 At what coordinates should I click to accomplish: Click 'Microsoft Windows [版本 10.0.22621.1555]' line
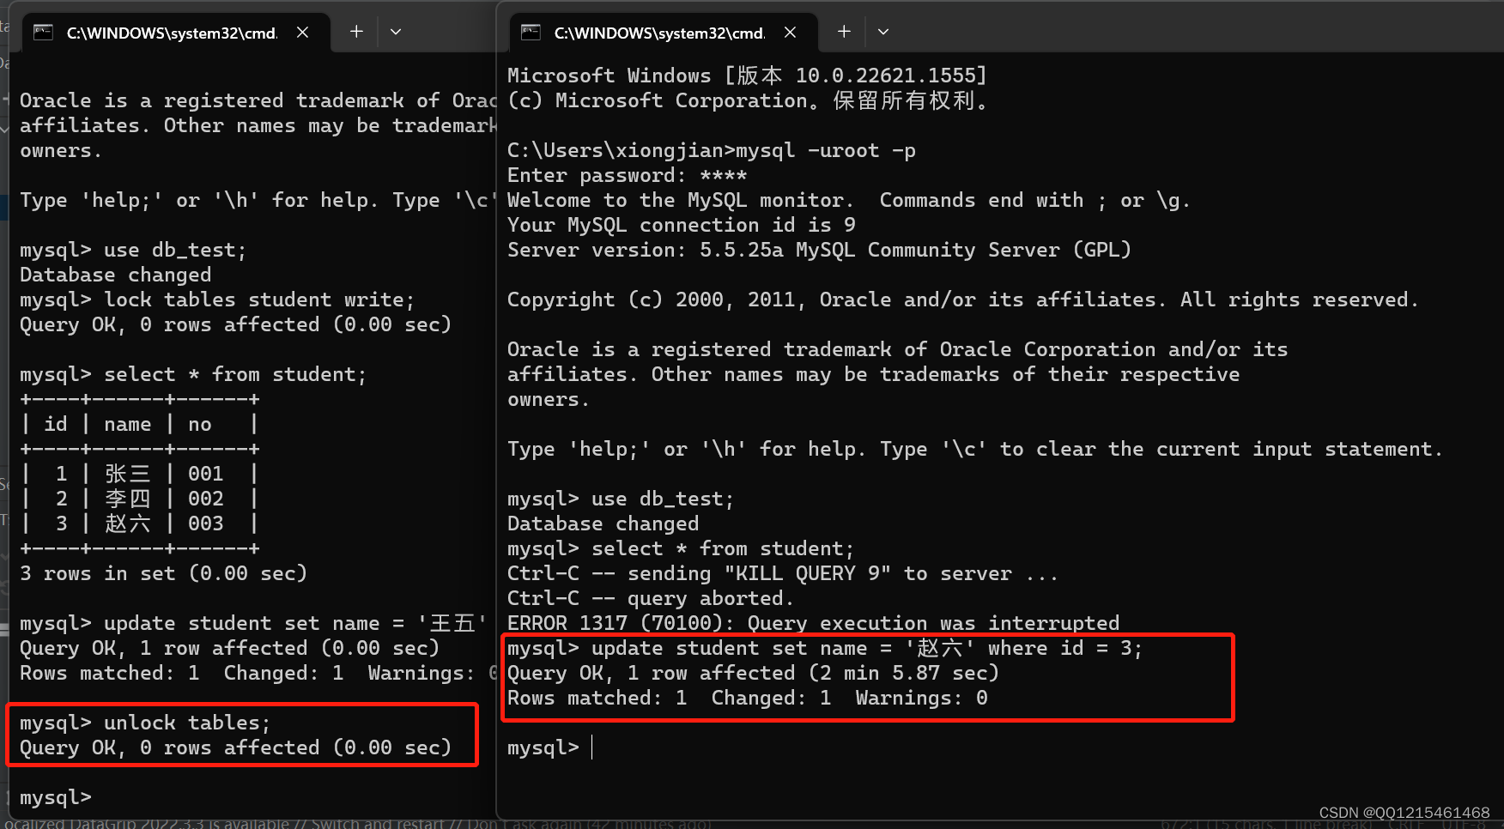click(748, 76)
